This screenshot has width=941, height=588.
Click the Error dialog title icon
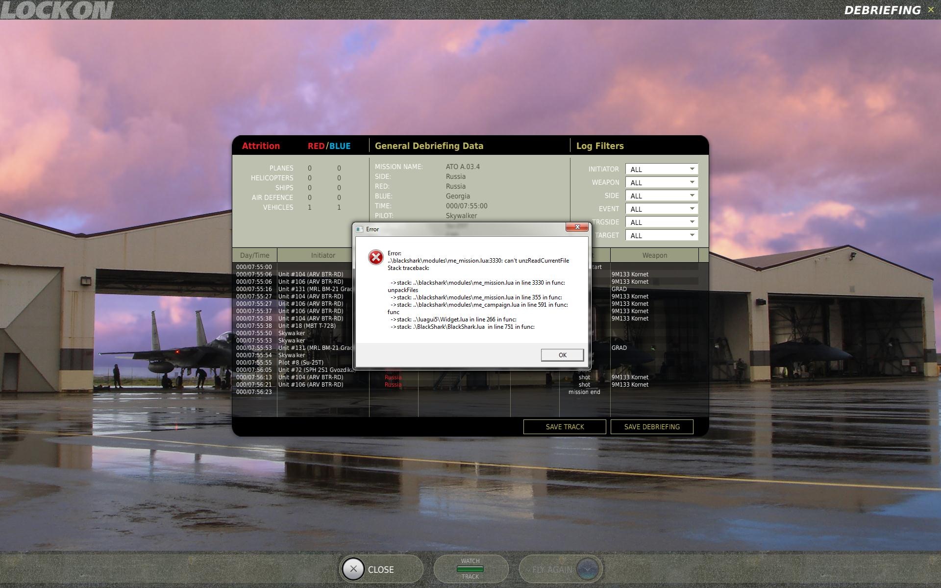point(359,229)
